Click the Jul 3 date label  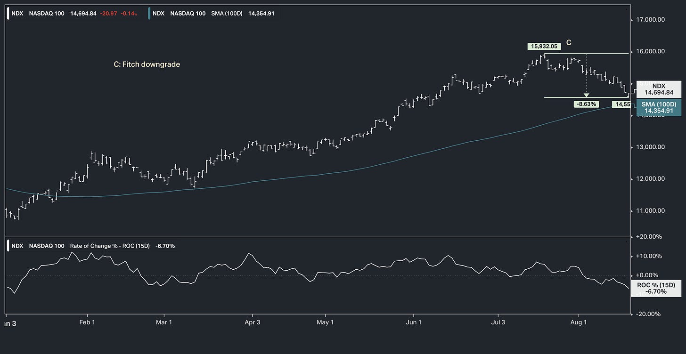click(498, 322)
